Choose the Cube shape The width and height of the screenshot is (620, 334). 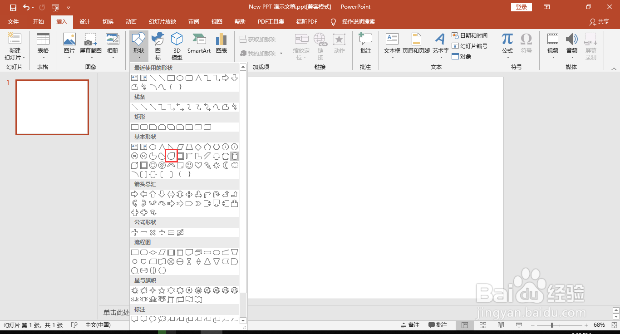click(135, 165)
